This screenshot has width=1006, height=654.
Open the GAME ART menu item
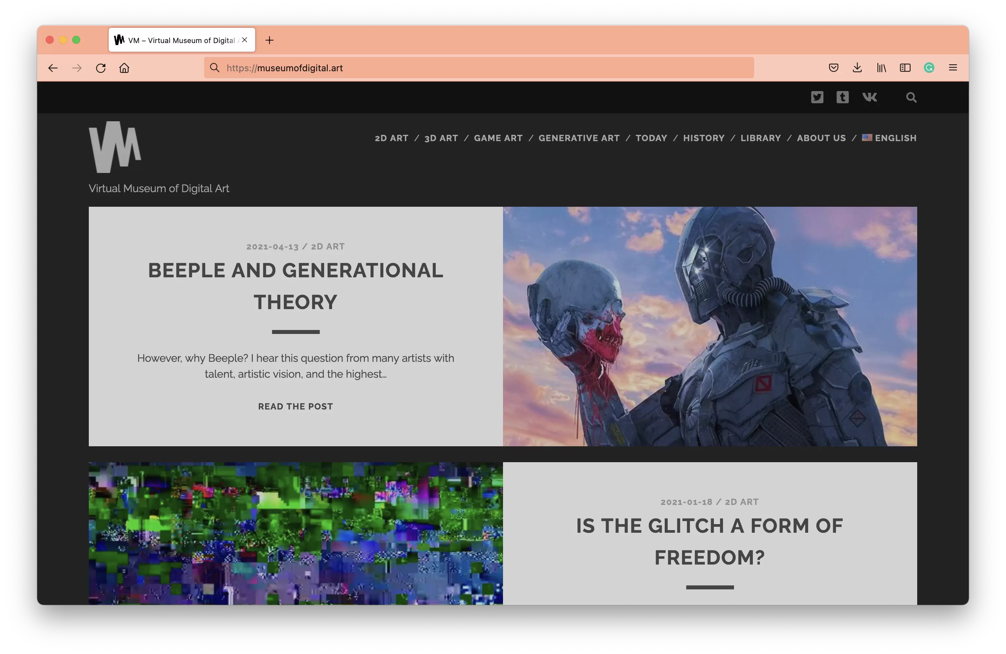point(498,138)
